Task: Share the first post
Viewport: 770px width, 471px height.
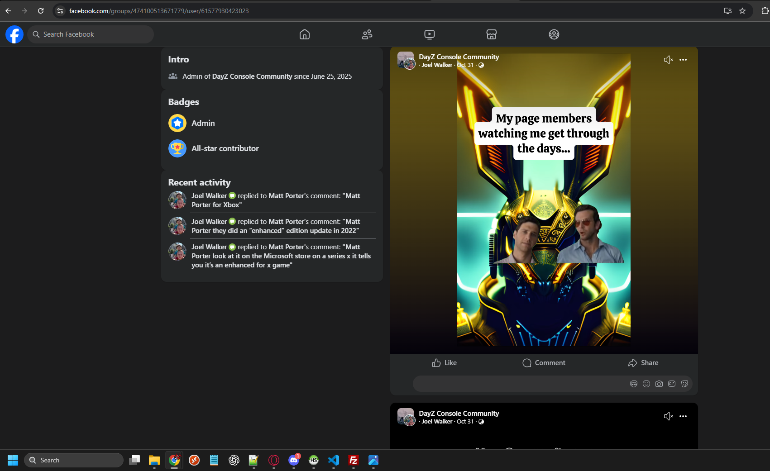Action: coord(643,363)
